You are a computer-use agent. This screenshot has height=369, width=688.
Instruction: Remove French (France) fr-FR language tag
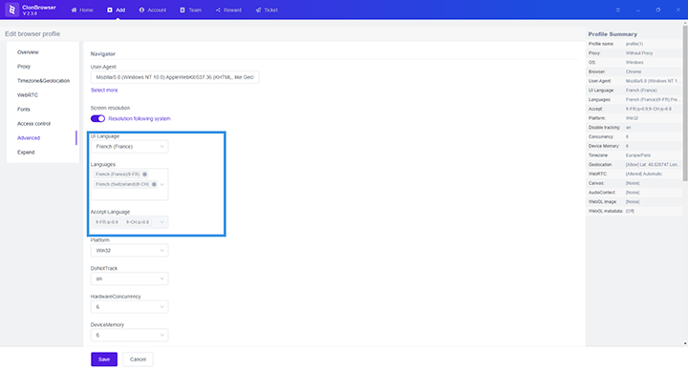pos(145,174)
